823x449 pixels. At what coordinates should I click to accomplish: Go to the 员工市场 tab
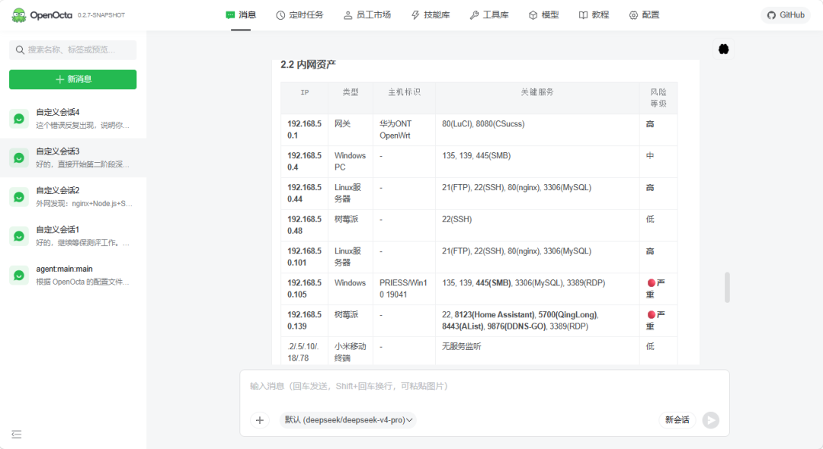[367, 15]
